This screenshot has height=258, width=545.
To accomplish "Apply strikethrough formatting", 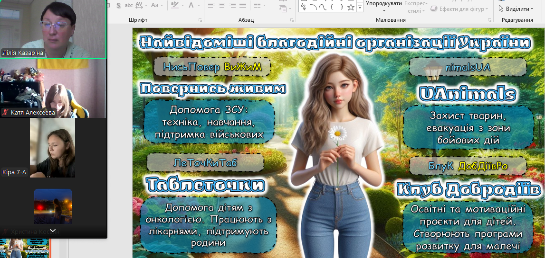I will [x=128, y=5].
